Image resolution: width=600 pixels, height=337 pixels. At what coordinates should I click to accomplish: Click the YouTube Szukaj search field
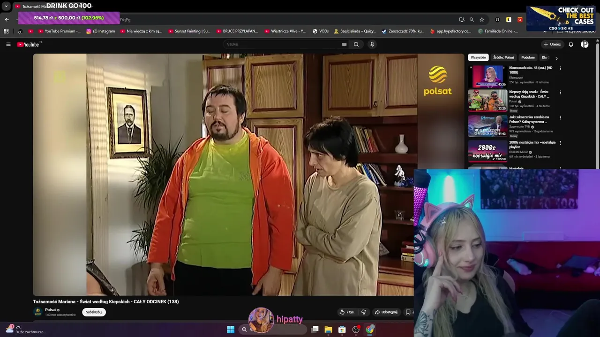pyautogui.click(x=286, y=44)
